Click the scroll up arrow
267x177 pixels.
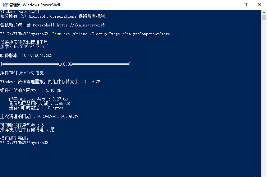[264, 12]
